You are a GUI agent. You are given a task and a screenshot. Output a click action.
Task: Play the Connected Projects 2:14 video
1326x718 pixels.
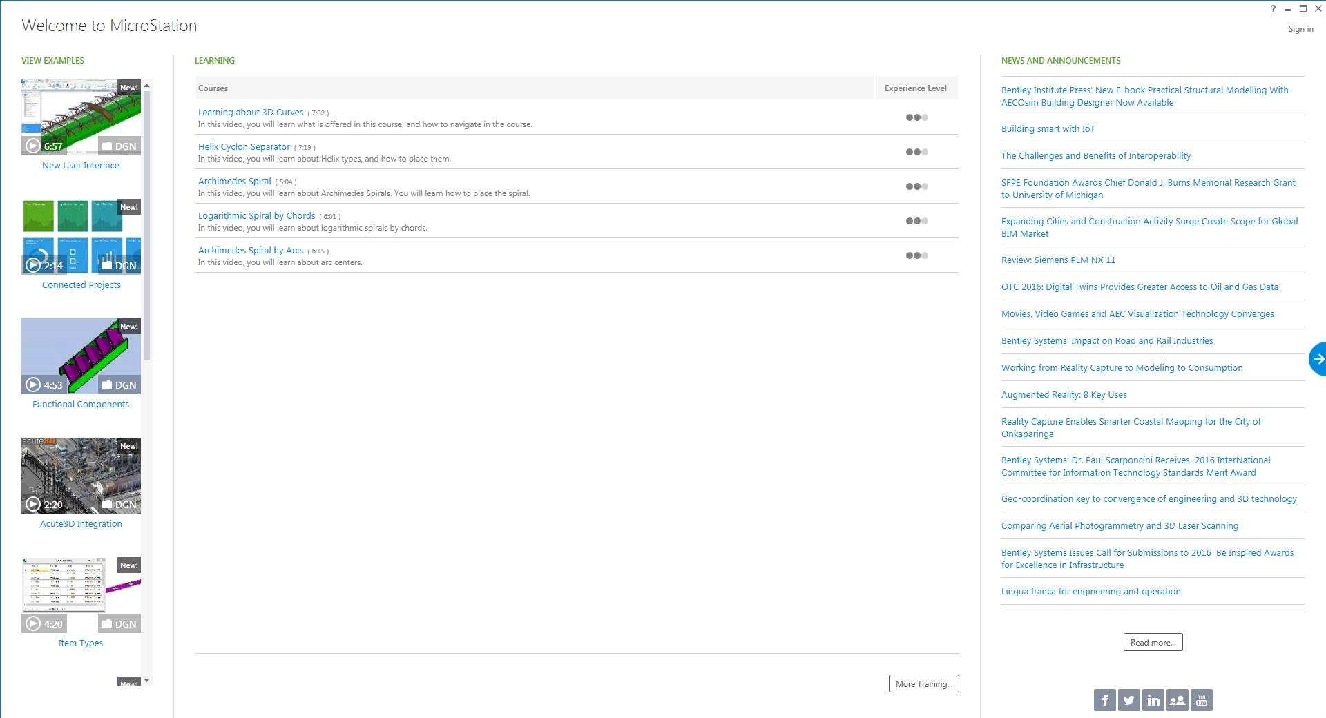pyautogui.click(x=44, y=265)
